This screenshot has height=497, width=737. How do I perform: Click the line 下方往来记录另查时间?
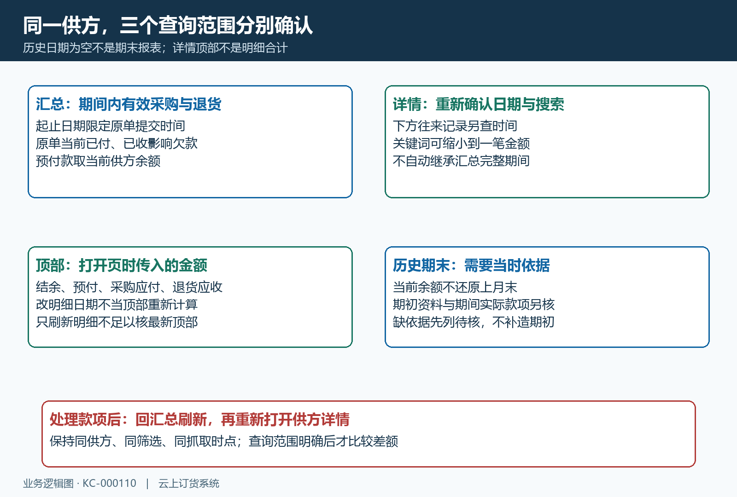455,126
